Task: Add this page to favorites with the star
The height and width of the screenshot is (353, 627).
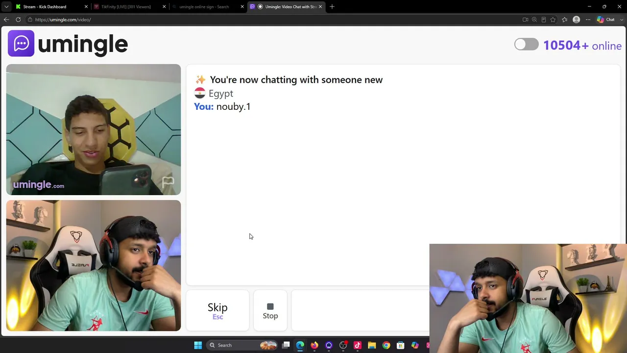Action: coord(553,20)
